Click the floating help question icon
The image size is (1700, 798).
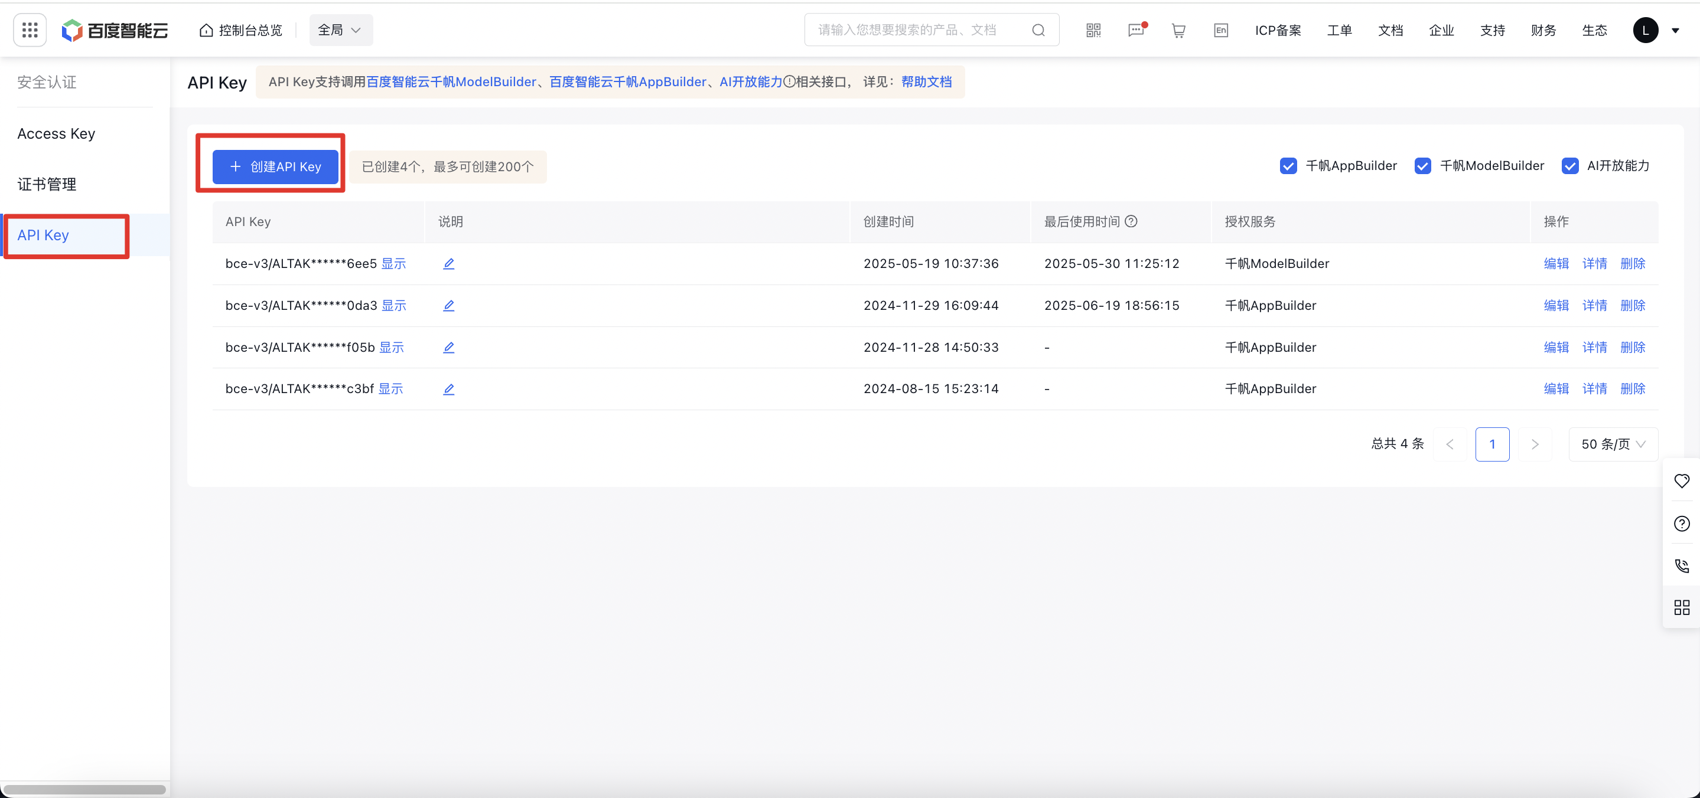click(x=1682, y=524)
